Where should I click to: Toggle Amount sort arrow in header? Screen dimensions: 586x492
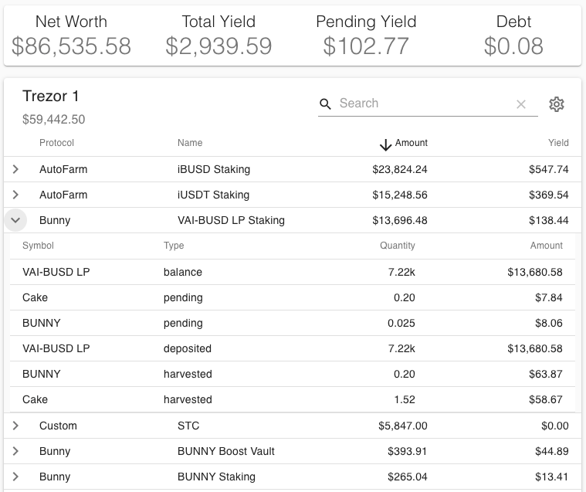[x=385, y=144]
